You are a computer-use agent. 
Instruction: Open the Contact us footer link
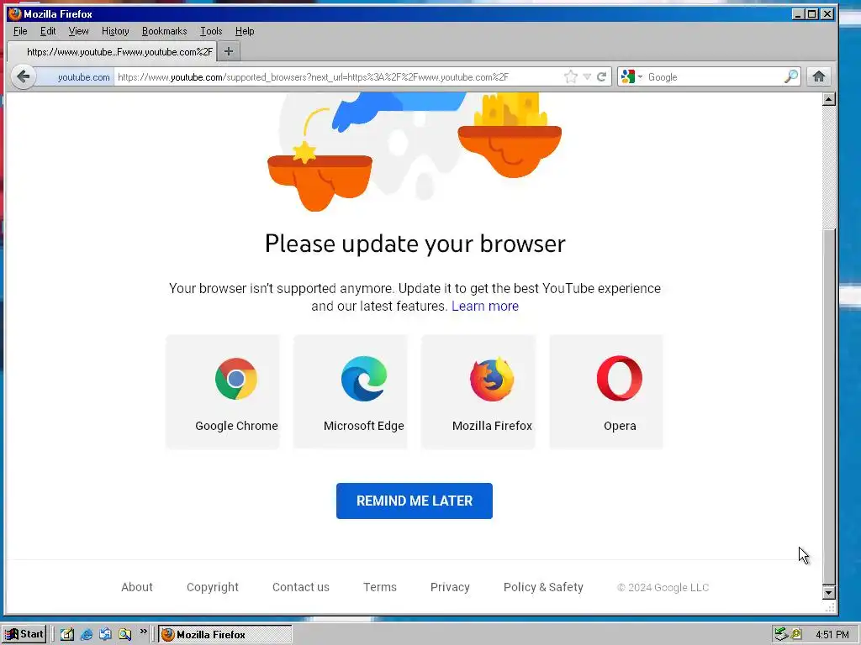pos(301,587)
